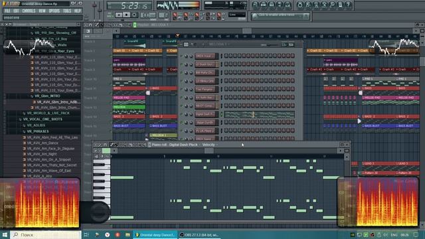Open the piano roll view shortcut icon
This screenshot has width=425, height=239.
point(272,5)
